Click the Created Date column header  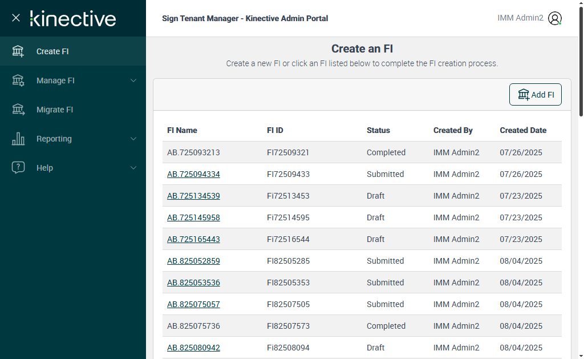(x=523, y=130)
